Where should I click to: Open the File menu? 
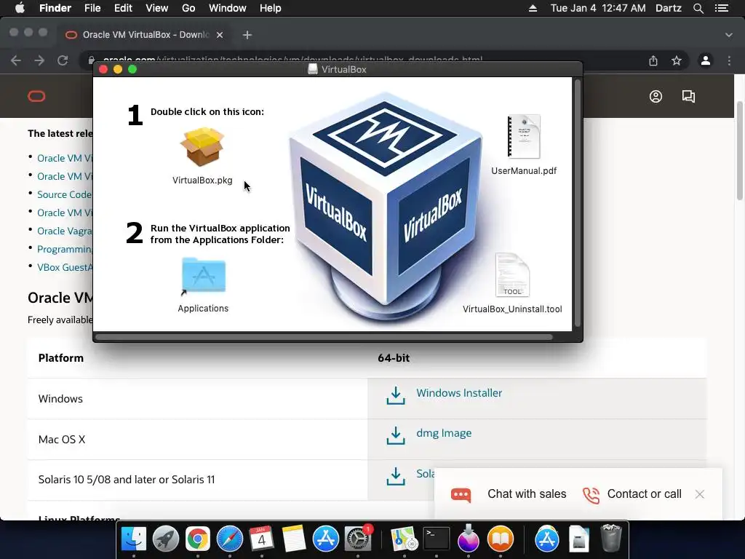click(x=92, y=8)
